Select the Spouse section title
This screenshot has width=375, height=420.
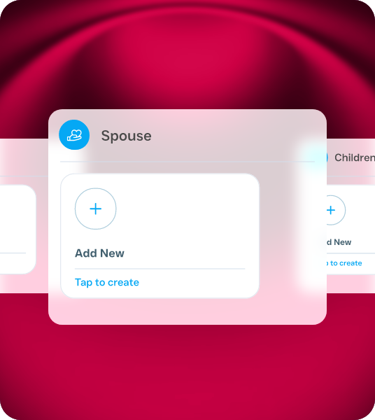[126, 136]
